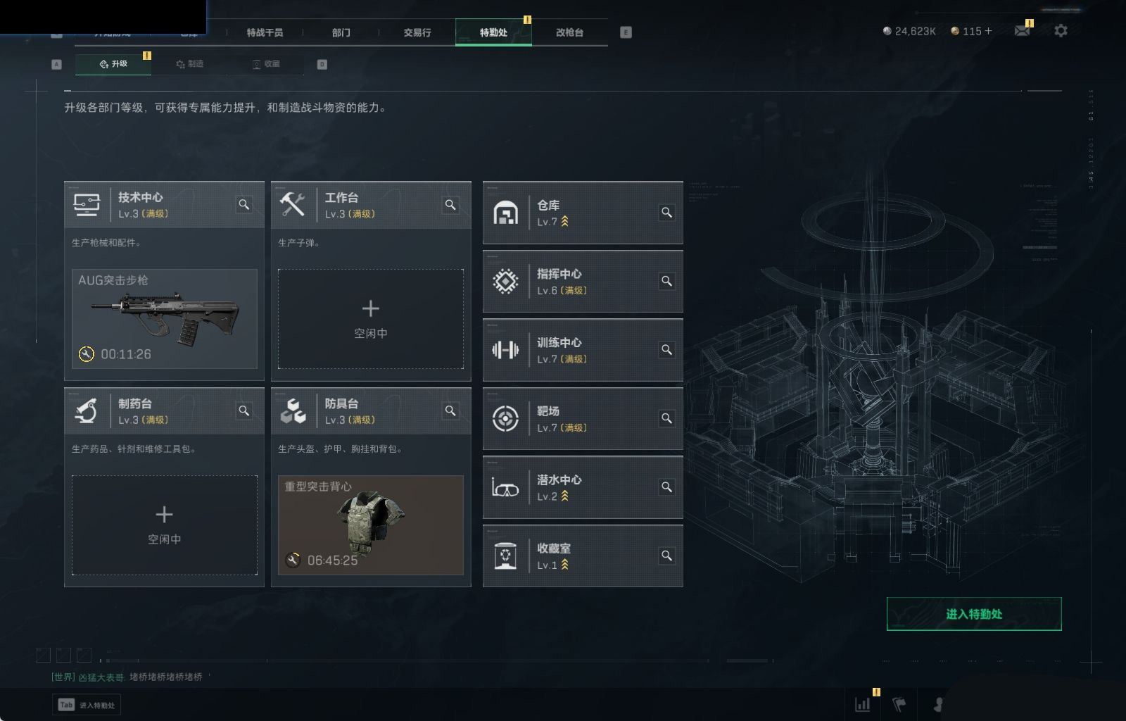The width and height of the screenshot is (1126, 721).
Task: Click the magnifier on 技术中心 card
Action: (x=244, y=205)
